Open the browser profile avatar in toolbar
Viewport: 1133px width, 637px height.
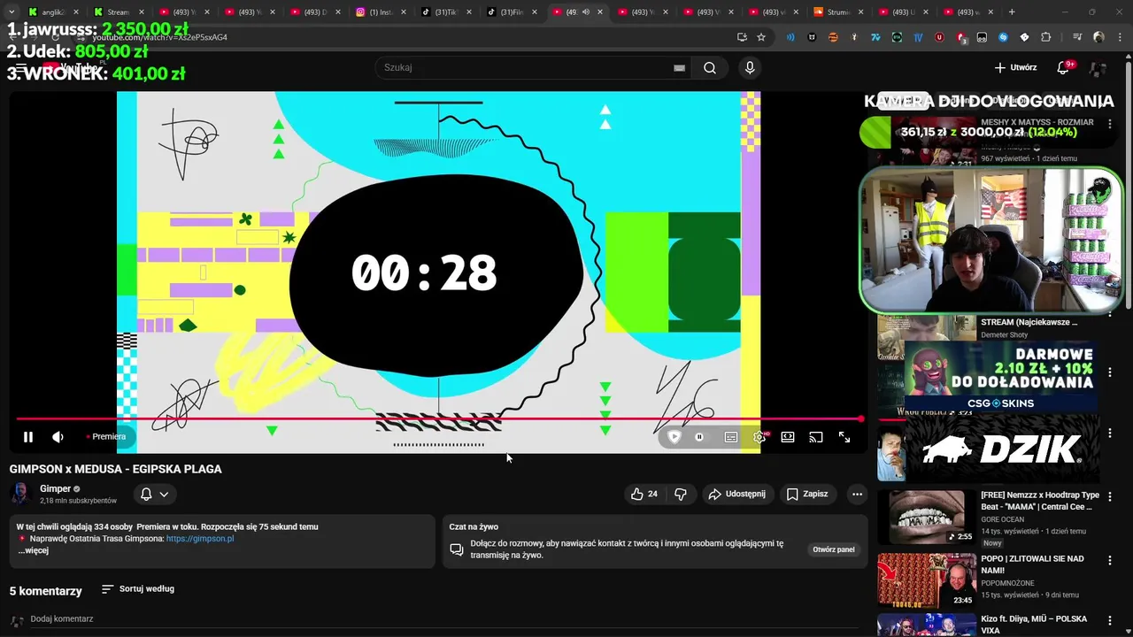pyautogui.click(x=1098, y=37)
